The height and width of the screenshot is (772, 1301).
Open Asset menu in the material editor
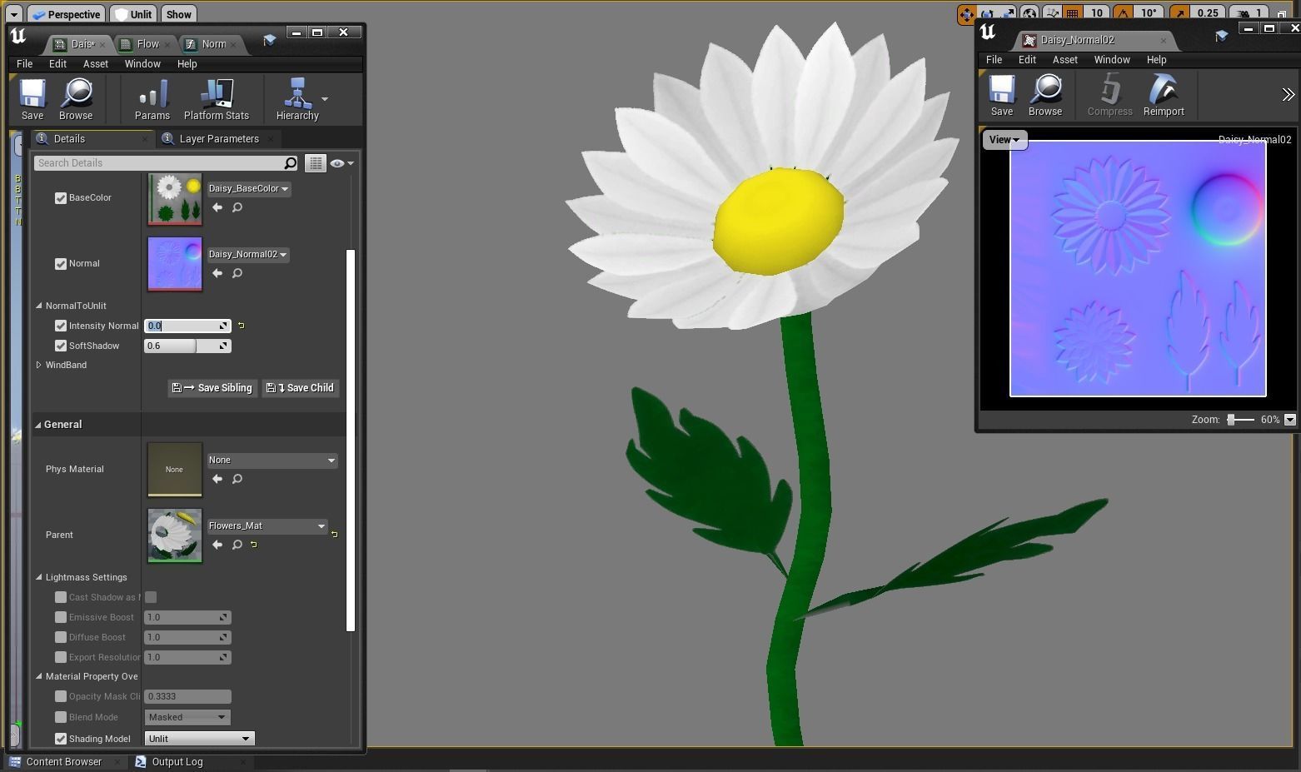click(95, 64)
